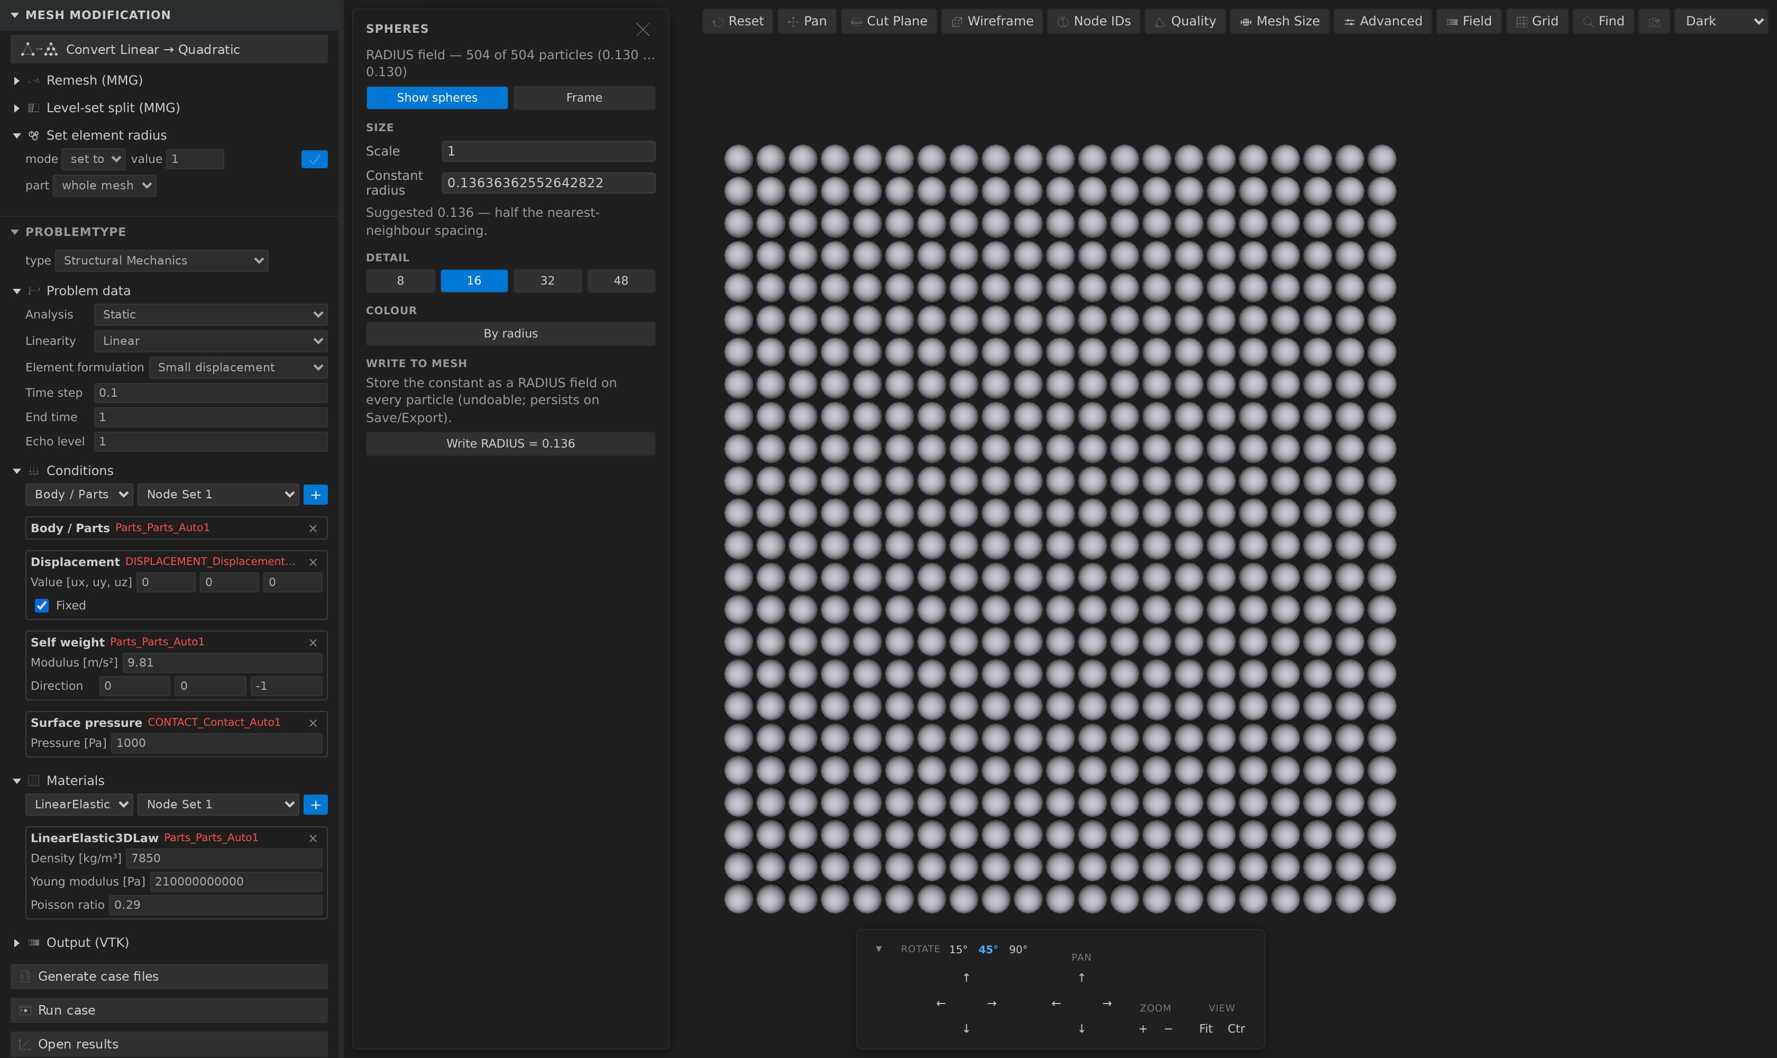Image resolution: width=1777 pixels, height=1058 pixels.
Task: Apply set element radius checkmark button
Action: [314, 159]
